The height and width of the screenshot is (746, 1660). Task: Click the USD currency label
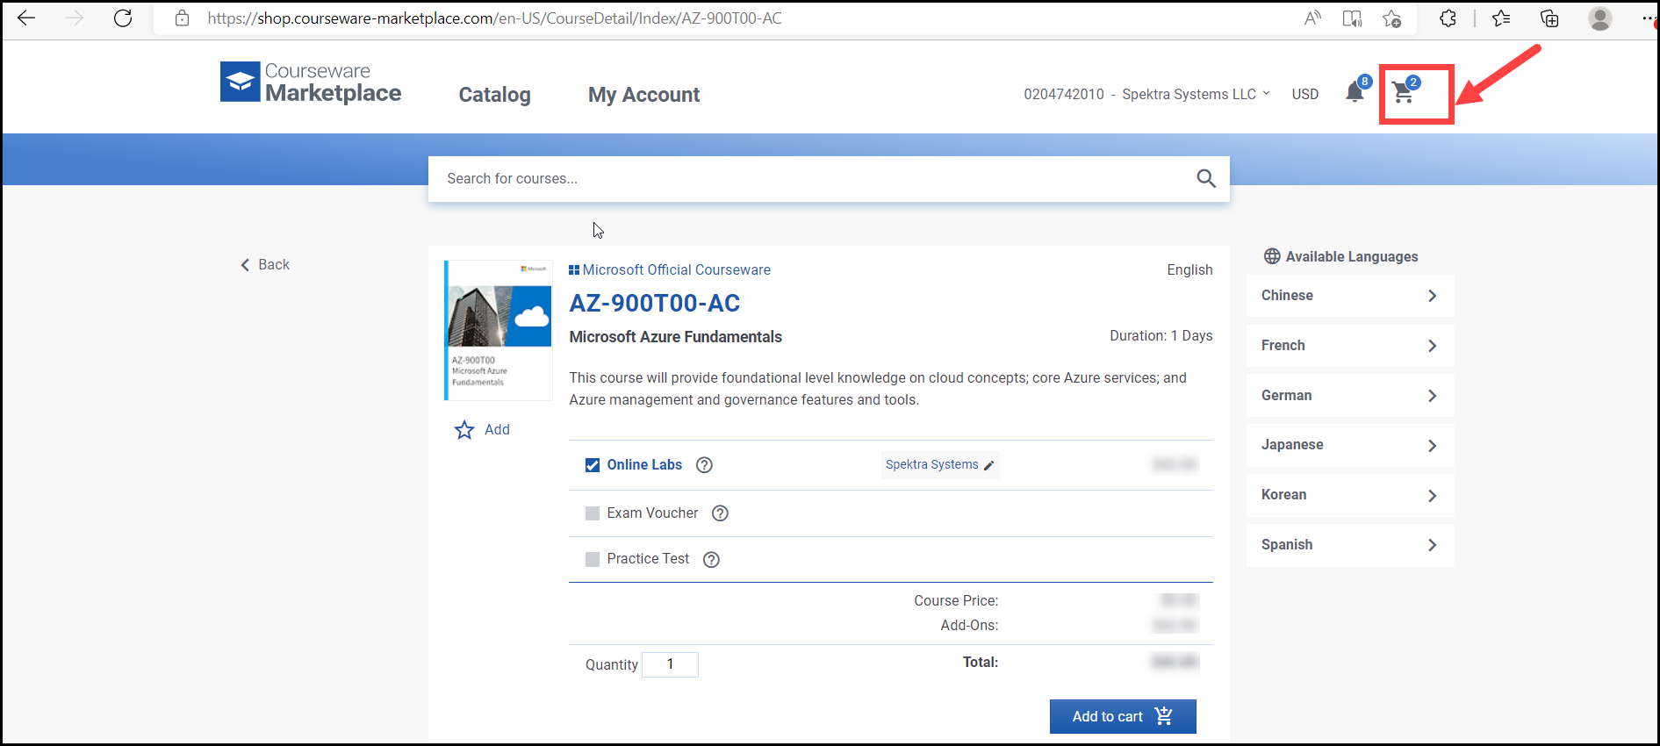(x=1304, y=94)
